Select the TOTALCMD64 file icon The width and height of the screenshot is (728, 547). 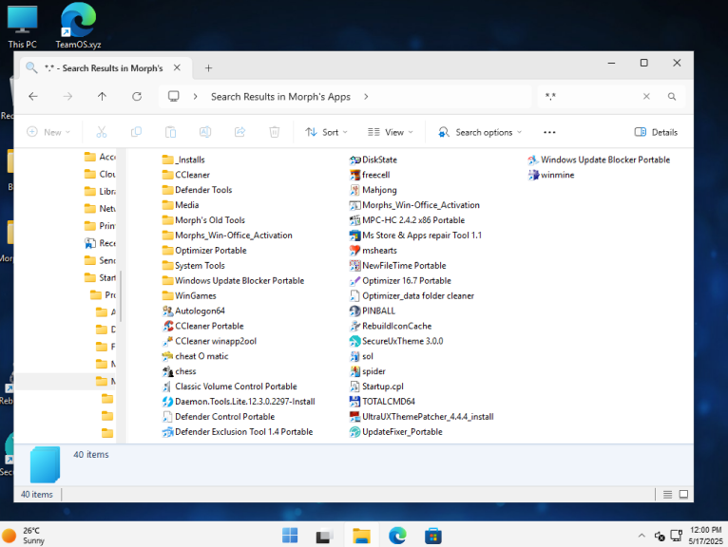(x=355, y=402)
